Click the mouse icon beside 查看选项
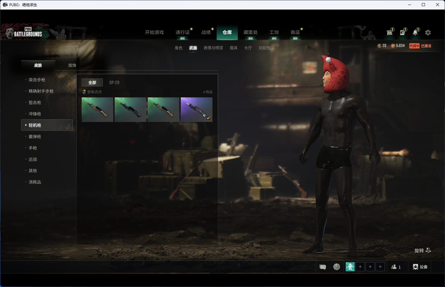The image size is (445, 287). coord(84,92)
